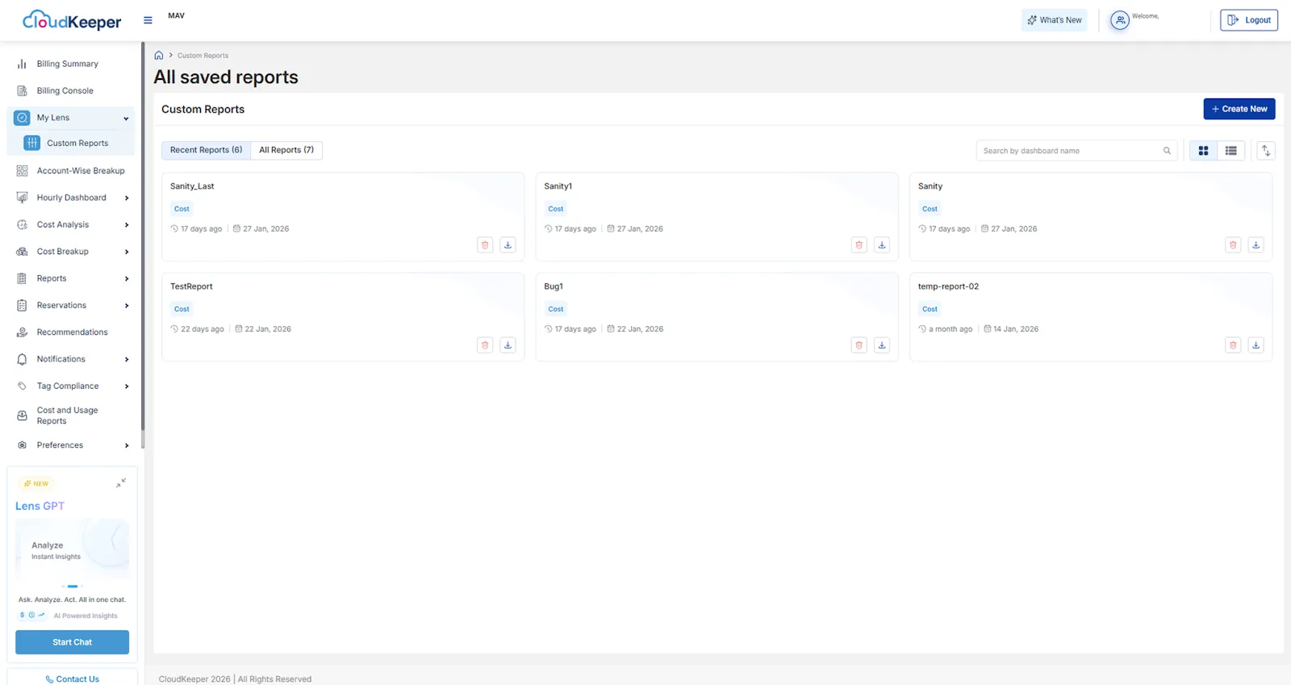This screenshot has width=1291, height=685.
Task: Focus the Search by dashboard name field
Action: 1076,151
